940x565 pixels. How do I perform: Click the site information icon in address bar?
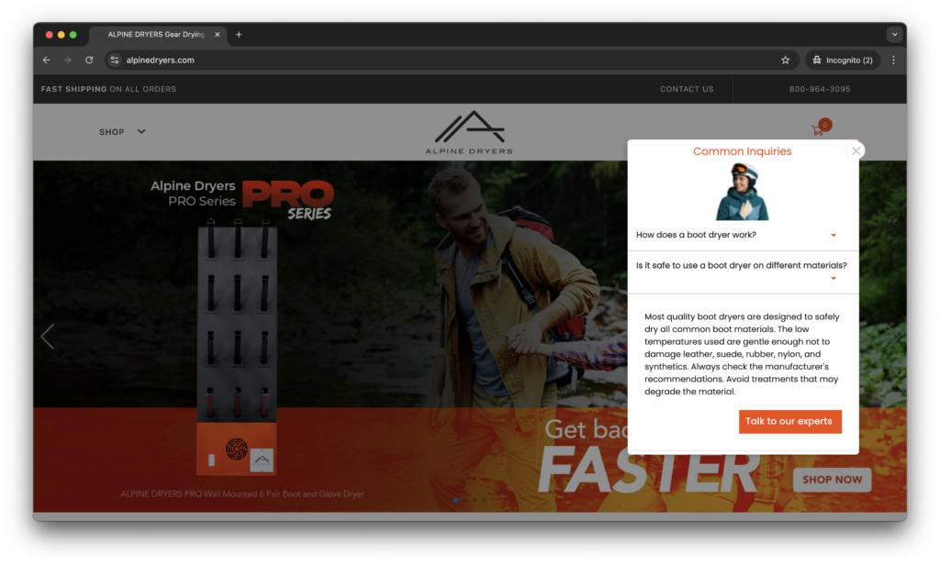coord(115,60)
